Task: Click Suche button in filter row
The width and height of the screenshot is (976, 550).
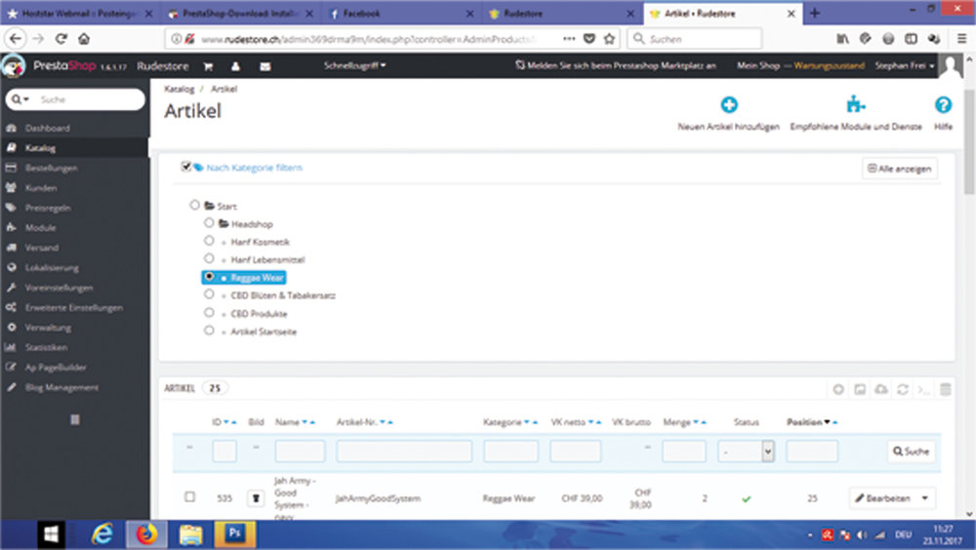Action: click(911, 452)
